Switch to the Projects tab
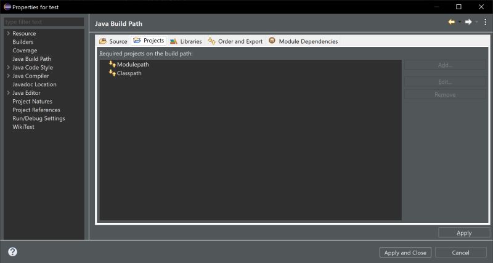This screenshot has width=493, height=263. pyautogui.click(x=149, y=41)
